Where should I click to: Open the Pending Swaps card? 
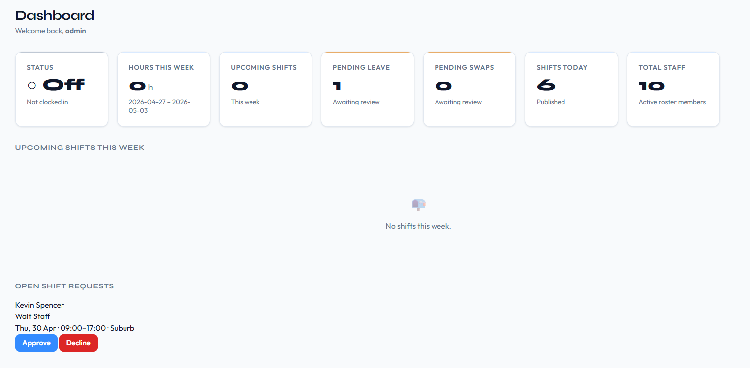[469, 89]
